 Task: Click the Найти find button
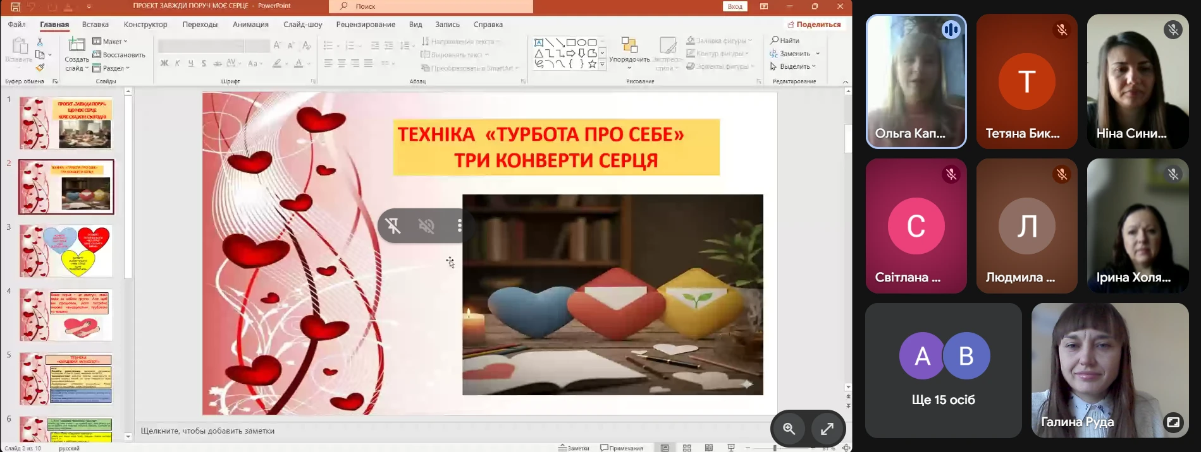(x=785, y=40)
